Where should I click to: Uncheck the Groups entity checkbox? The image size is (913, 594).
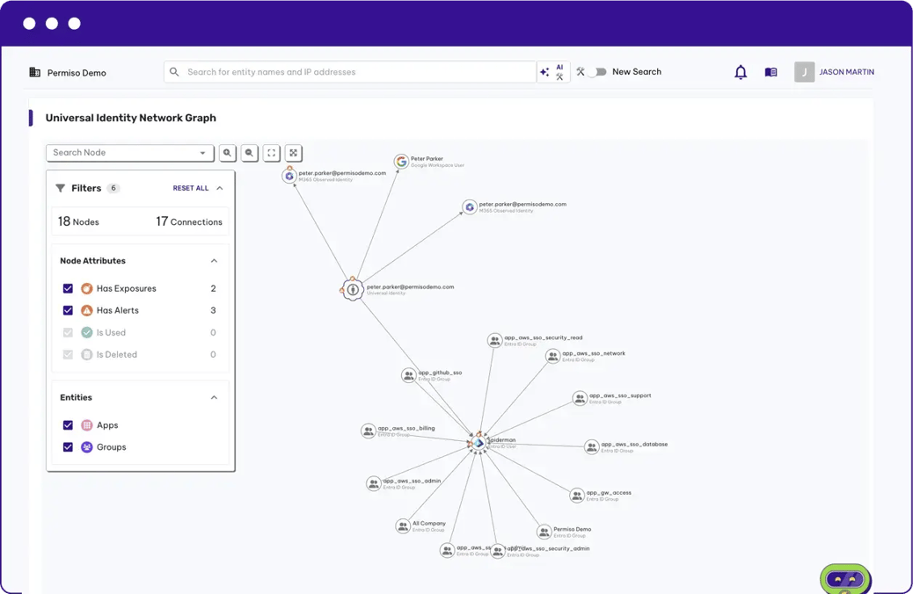pyautogui.click(x=68, y=447)
